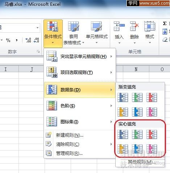The height and width of the screenshot is (173, 170).
Task: Click the 格式 format cells icon
Action: click(x=150, y=26)
